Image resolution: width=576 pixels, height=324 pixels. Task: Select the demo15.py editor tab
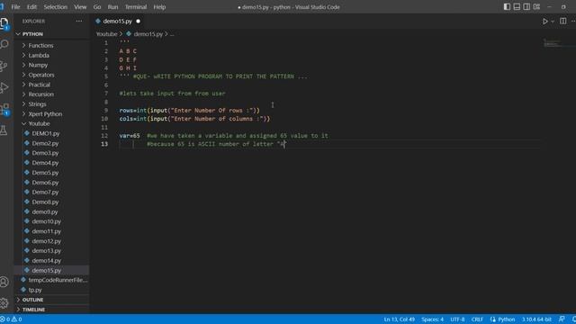117,22
